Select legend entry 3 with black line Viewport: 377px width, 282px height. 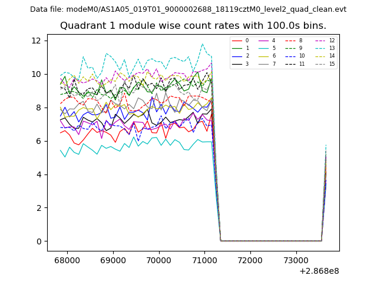pyautogui.click(x=242, y=63)
